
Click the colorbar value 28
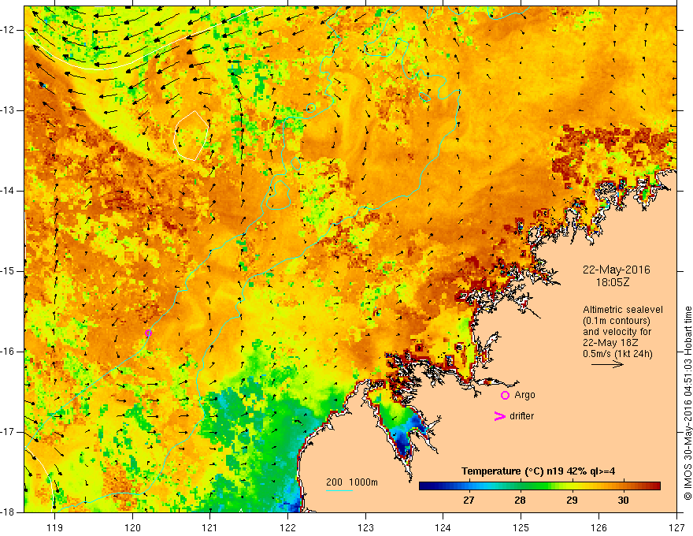pos(521,501)
